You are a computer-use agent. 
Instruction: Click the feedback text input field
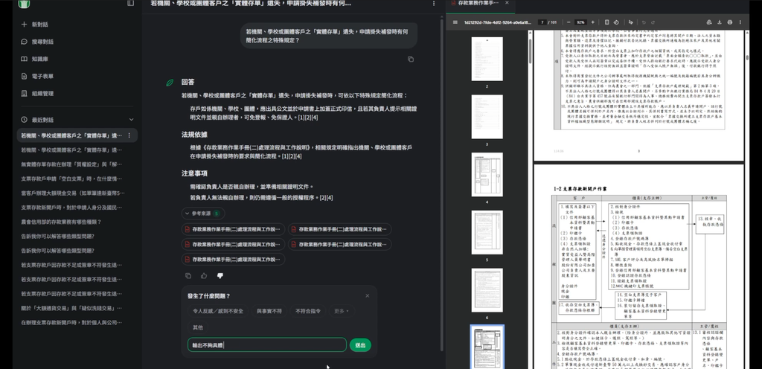pos(267,345)
